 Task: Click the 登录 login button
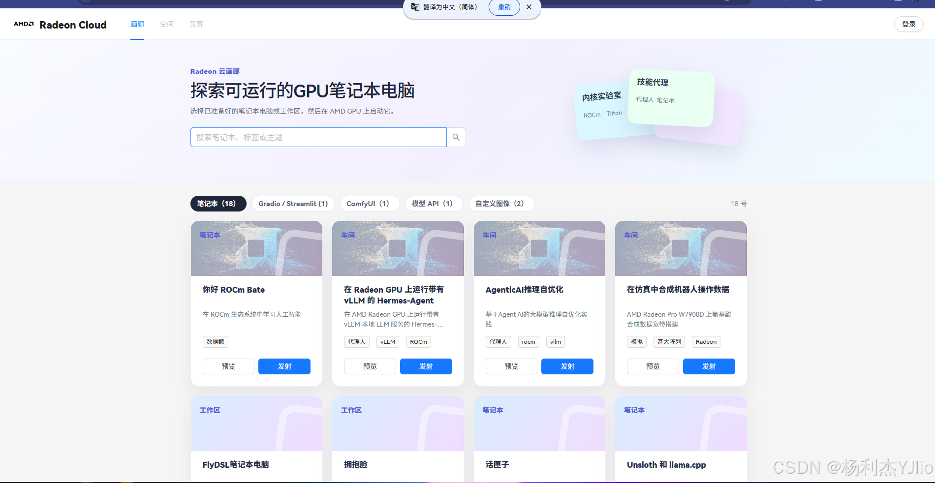tap(908, 24)
